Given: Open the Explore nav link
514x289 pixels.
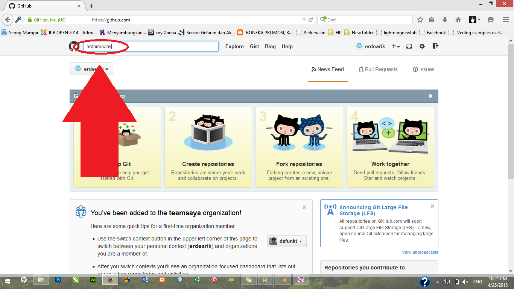Looking at the screenshot, I should [x=234, y=47].
